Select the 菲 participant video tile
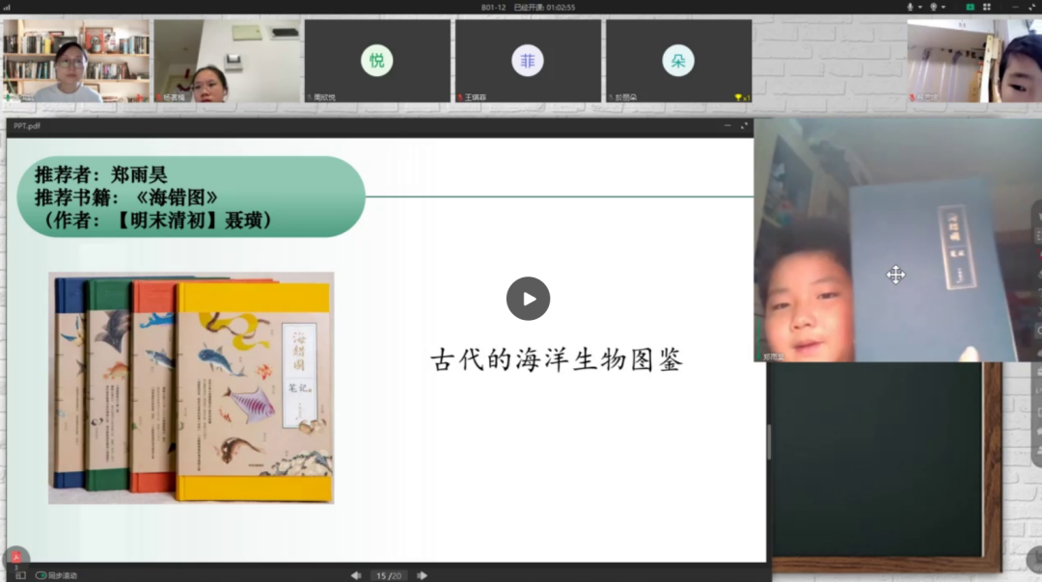The height and width of the screenshot is (582, 1042). (528, 61)
